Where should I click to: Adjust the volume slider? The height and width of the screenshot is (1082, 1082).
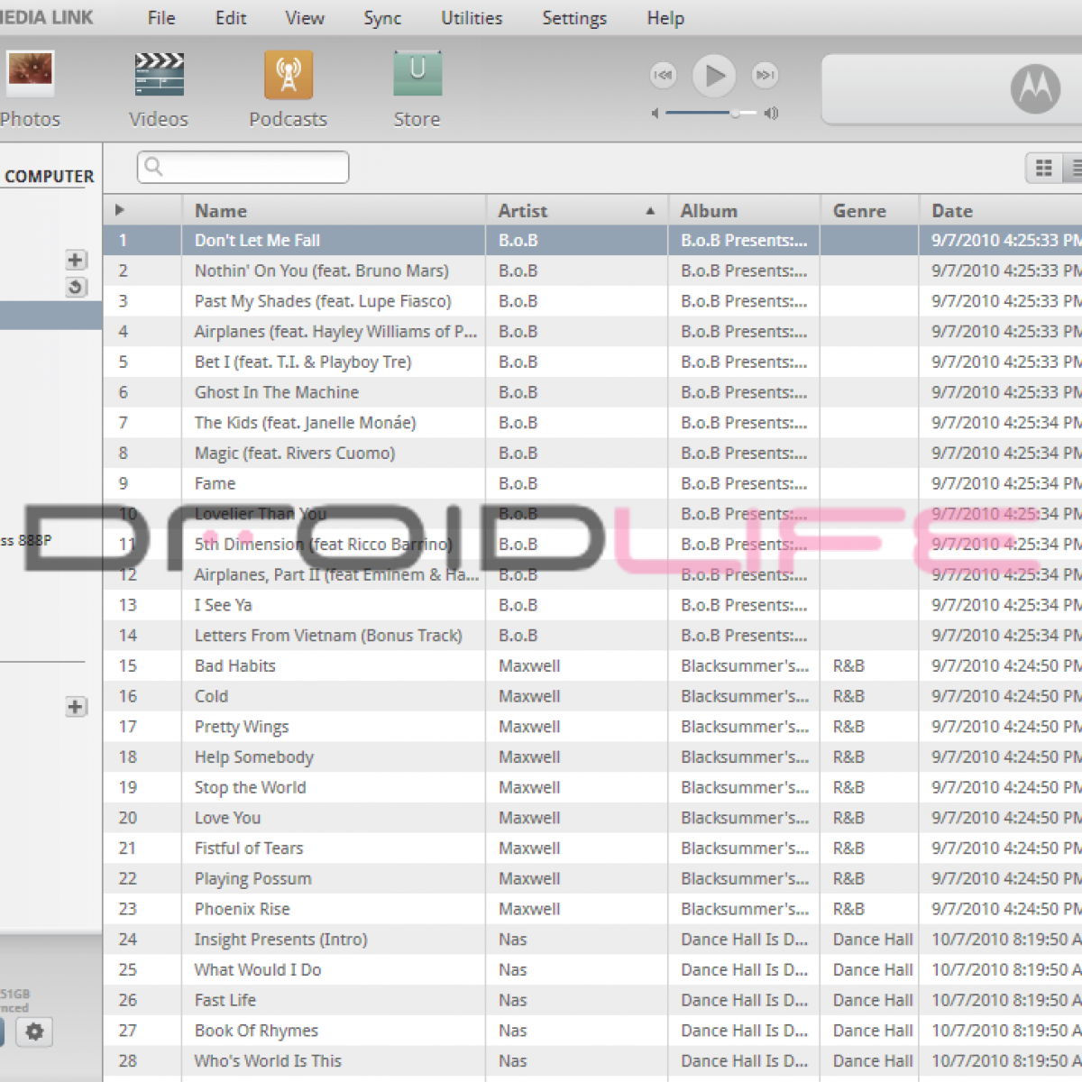(x=736, y=114)
